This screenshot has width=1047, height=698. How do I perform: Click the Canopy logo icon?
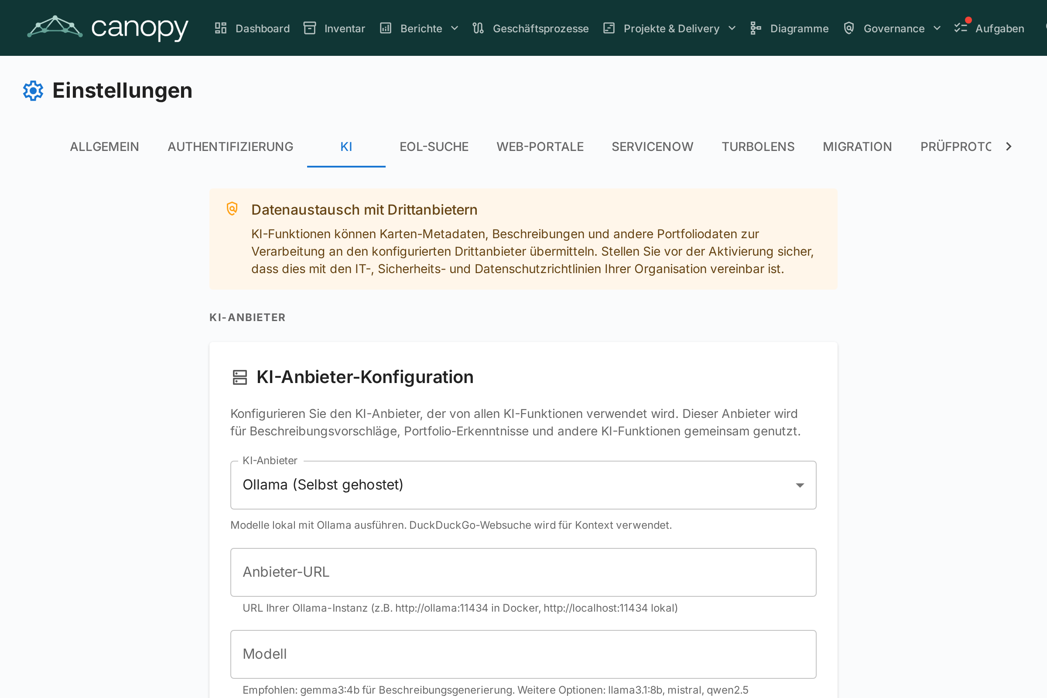coord(55,27)
